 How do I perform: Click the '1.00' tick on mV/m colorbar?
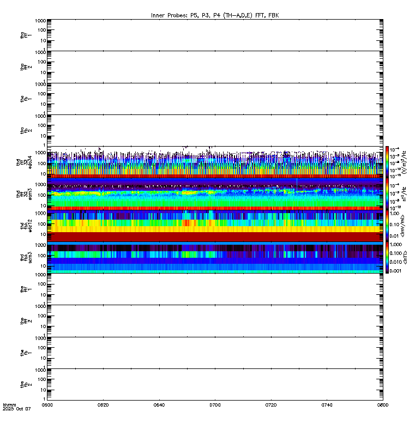(x=394, y=214)
